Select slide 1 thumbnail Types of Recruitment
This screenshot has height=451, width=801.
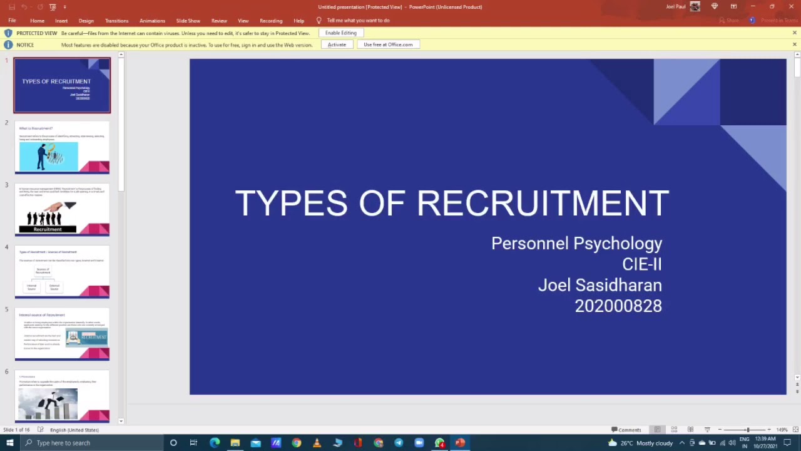[62, 85]
